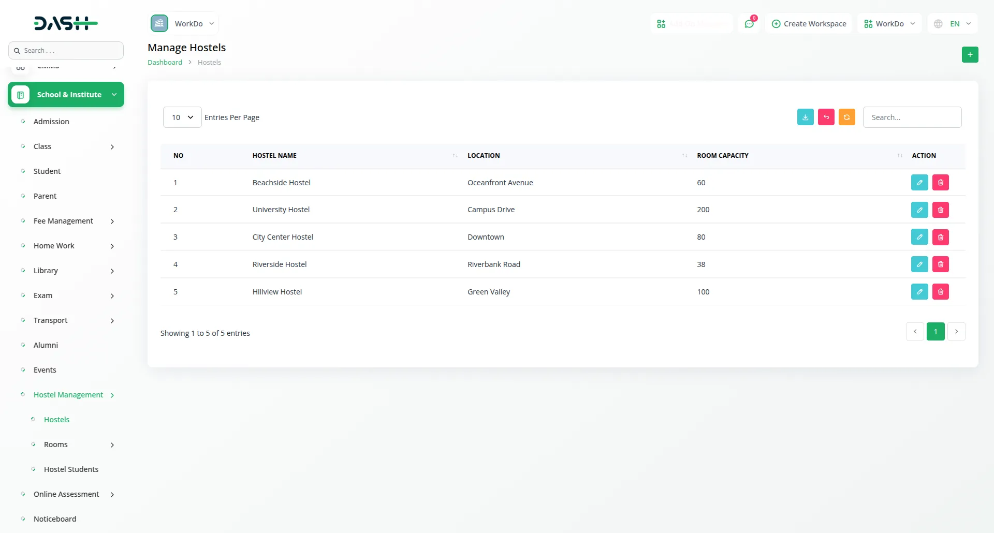Click the globe language icon

click(938, 24)
